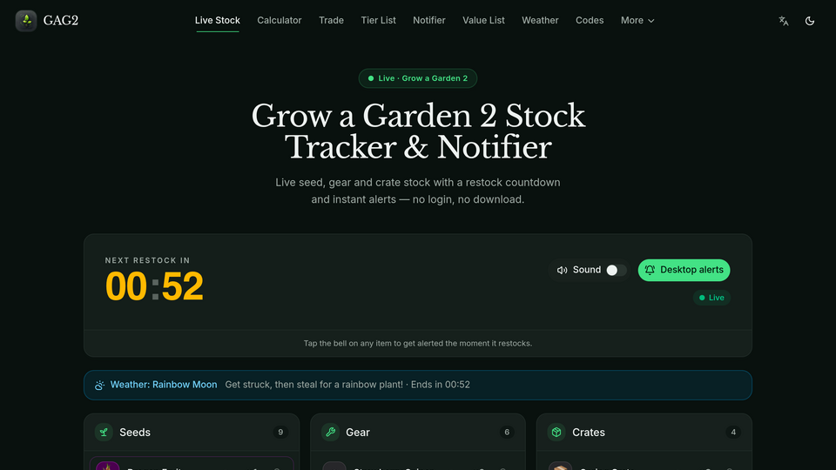
Task: Click the Seeds sprout icon
Action: pyautogui.click(x=104, y=433)
